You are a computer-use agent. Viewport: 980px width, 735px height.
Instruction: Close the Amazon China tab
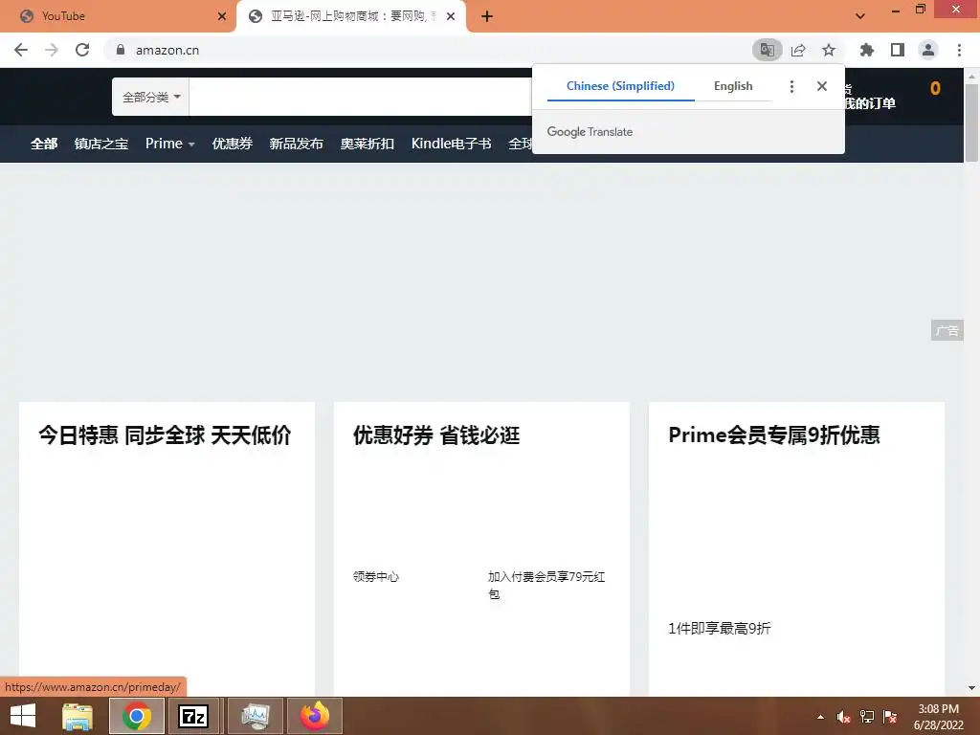451,16
